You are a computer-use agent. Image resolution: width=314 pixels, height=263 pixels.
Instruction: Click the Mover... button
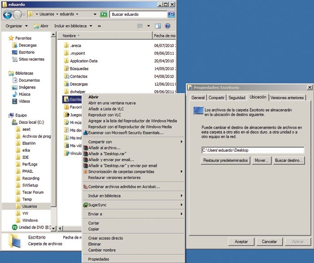tap(262, 160)
